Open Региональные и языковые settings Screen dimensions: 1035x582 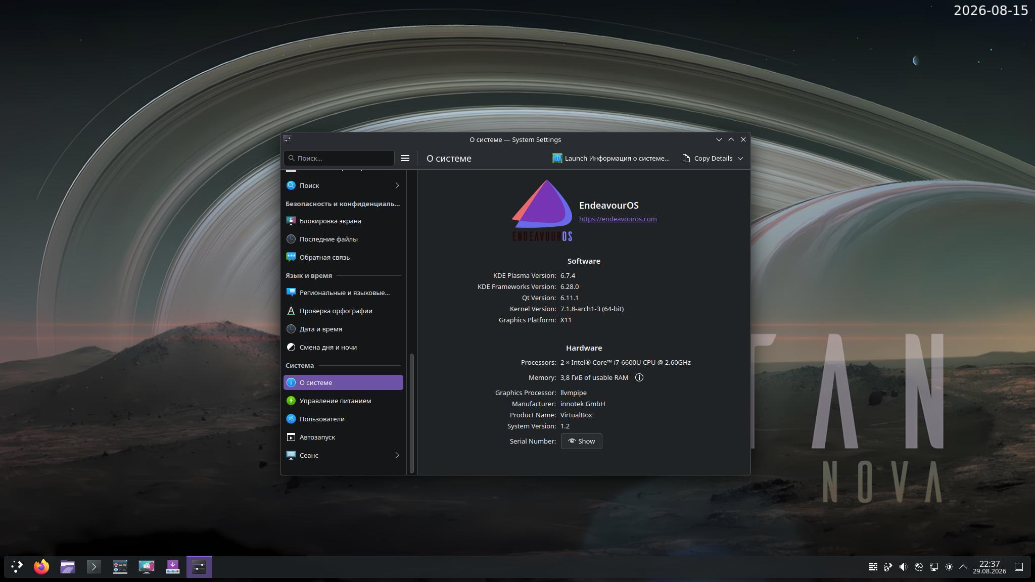(x=343, y=293)
